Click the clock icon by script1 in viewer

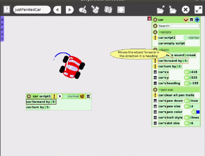pyautogui.click(x=186, y=38)
